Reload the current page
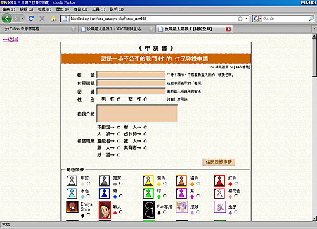 pos(31,18)
